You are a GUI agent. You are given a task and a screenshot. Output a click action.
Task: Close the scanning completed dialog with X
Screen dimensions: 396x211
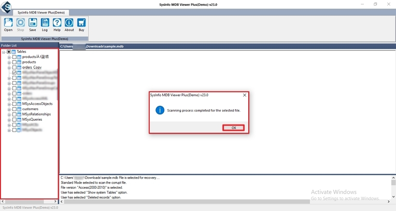(244, 95)
